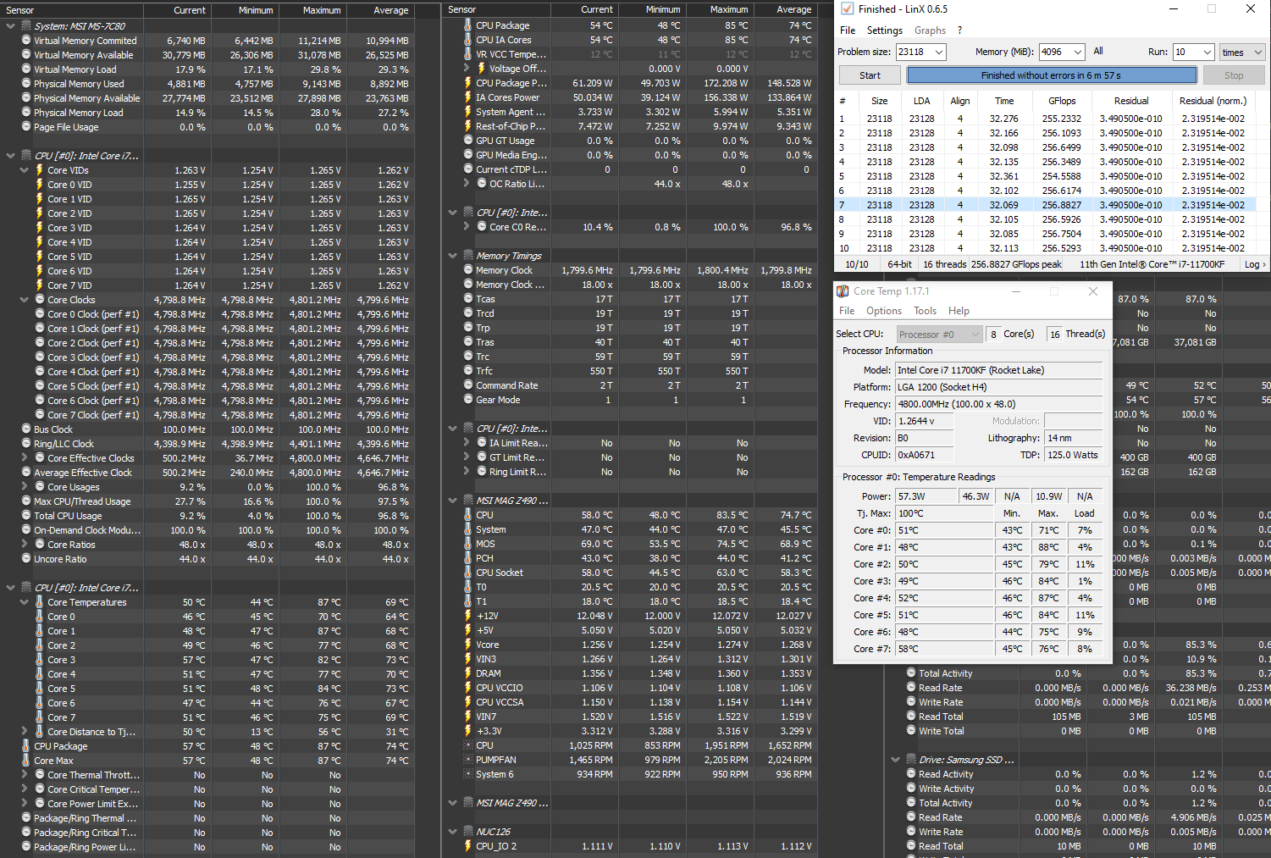Viewport: 1271px width, 858px height.
Task: Select the lightning icon beside Core 0 VID
Action: (40, 185)
